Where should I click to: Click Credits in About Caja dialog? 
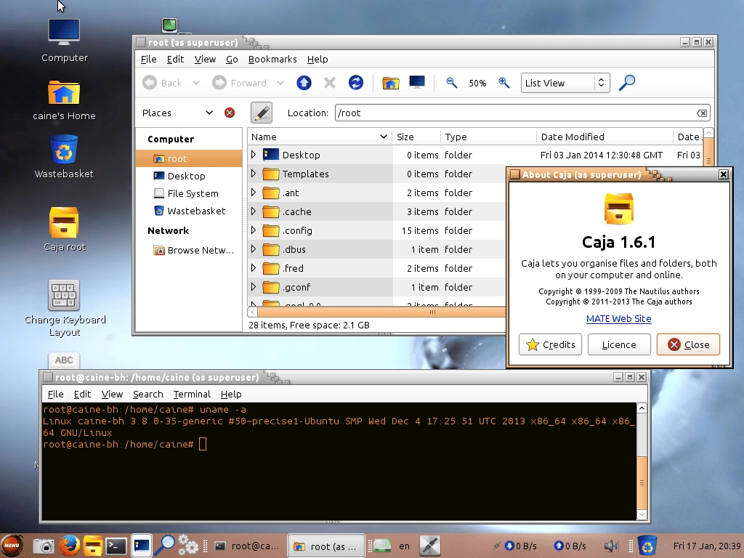click(551, 344)
